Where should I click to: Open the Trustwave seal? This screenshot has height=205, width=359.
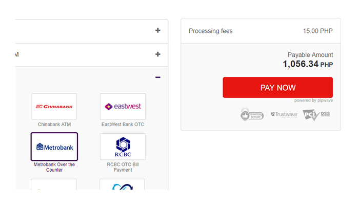(284, 114)
